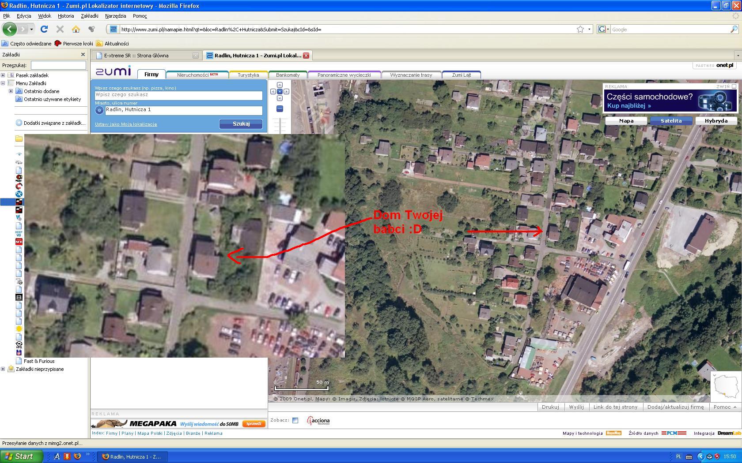Click the Firefox icon in quick launch
This screenshot has height=463, width=742.
tap(77, 456)
